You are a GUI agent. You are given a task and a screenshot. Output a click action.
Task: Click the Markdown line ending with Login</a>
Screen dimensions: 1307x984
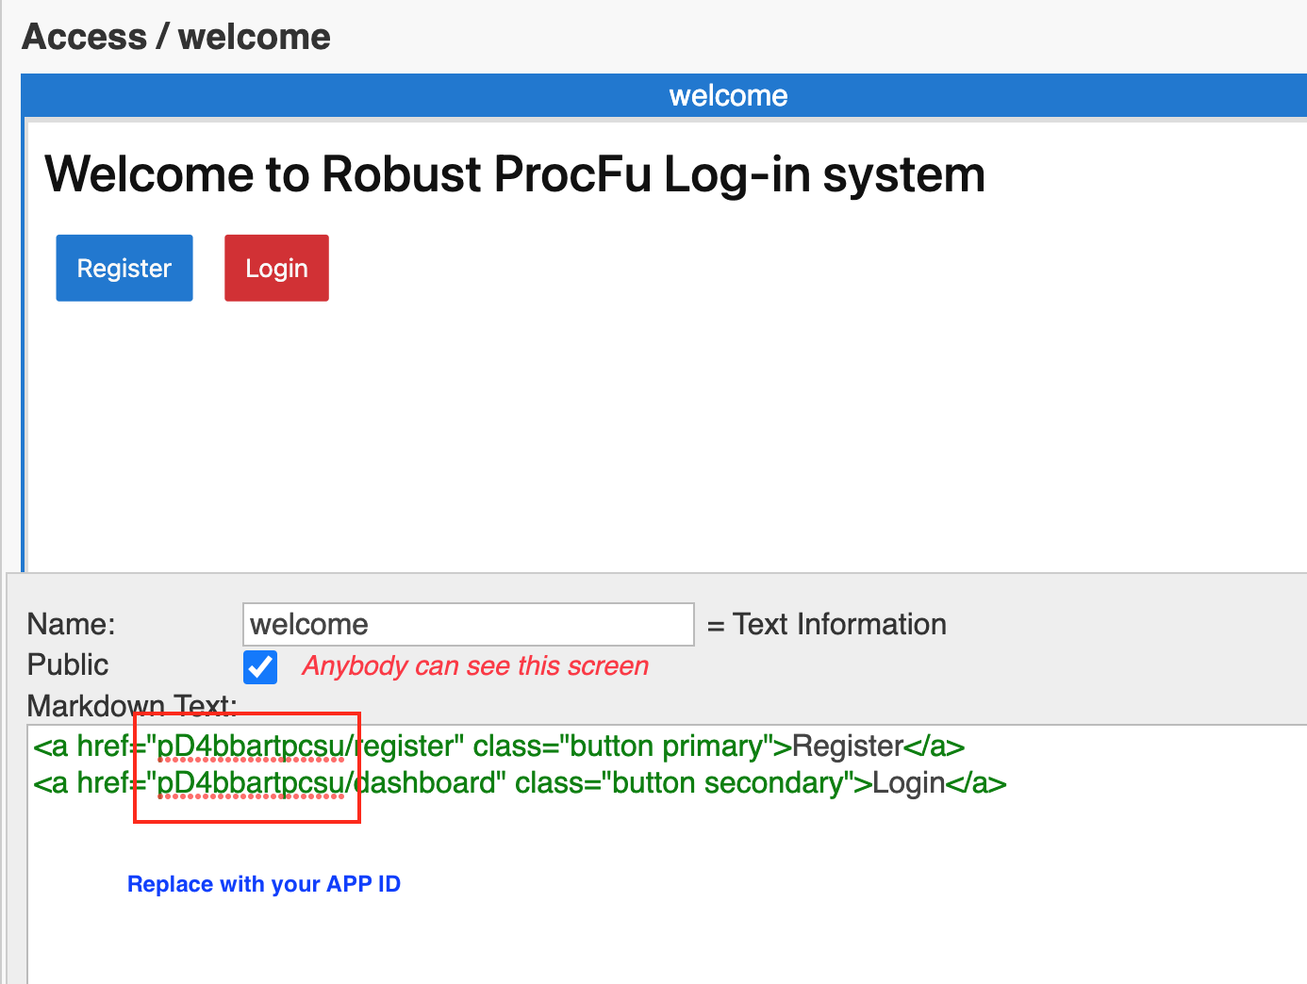coord(520,783)
